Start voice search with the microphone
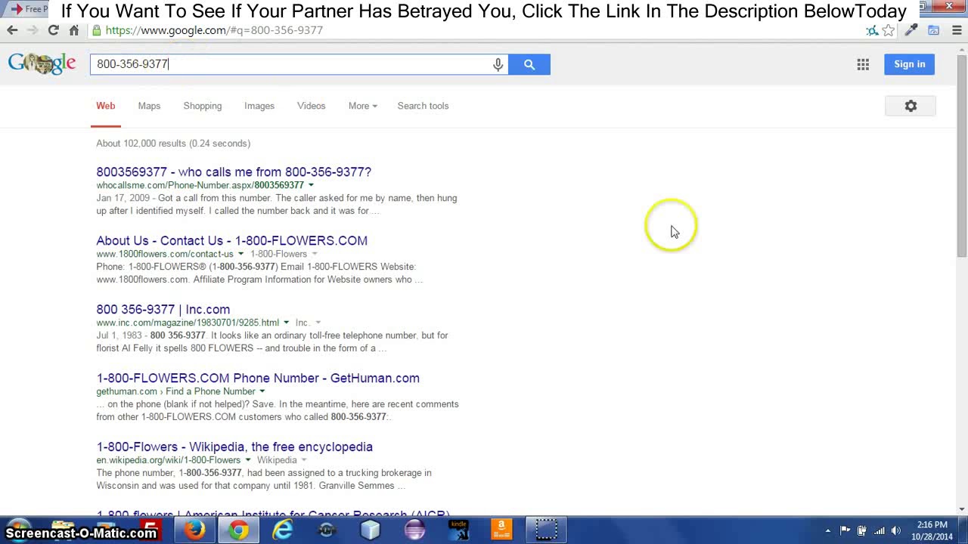The height and width of the screenshot is (544, 968). click(x=498, y=64)
